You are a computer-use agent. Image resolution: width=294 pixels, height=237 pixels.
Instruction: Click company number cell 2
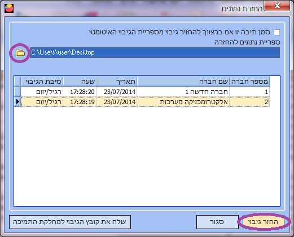coord(249,102)
